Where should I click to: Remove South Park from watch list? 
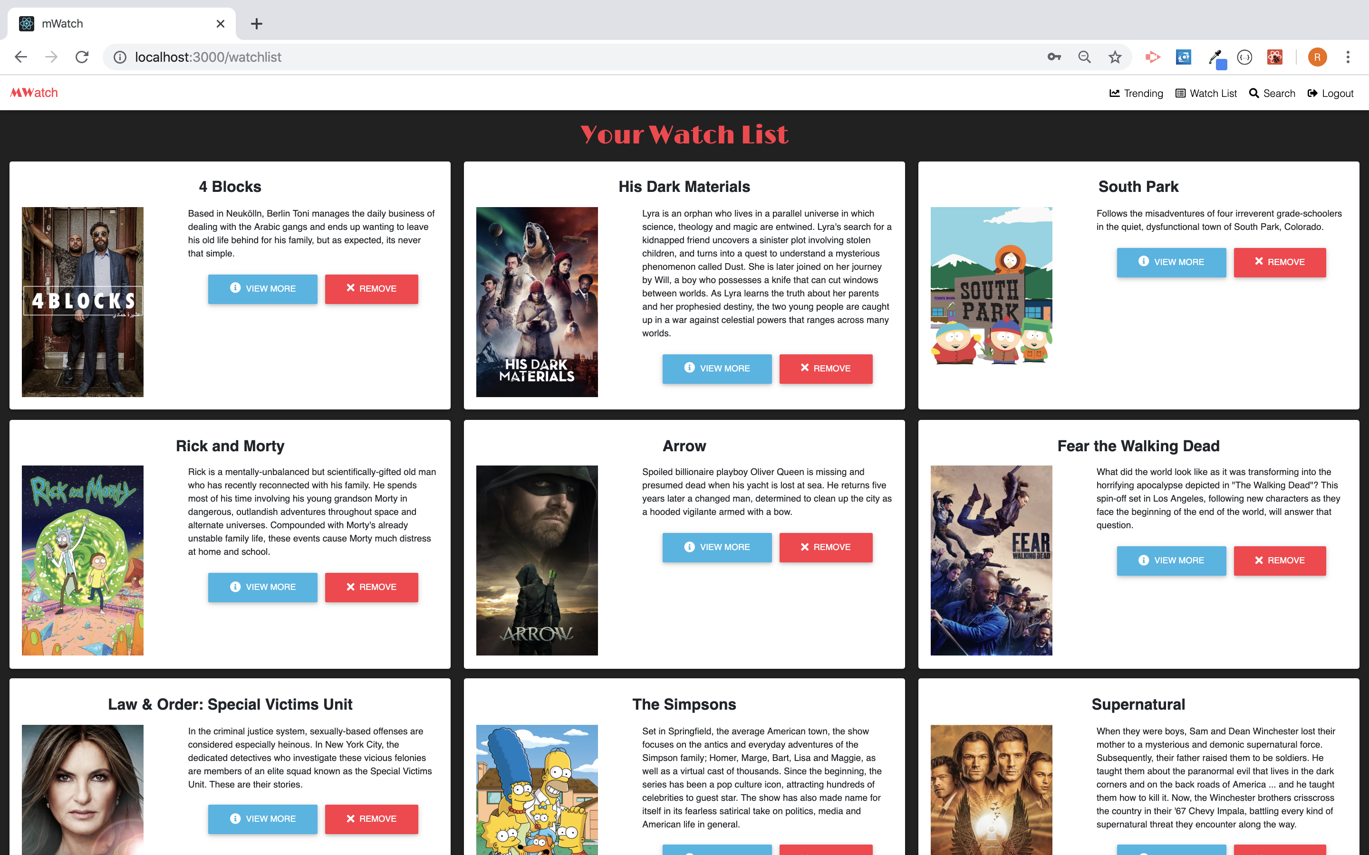[1279, 262]
